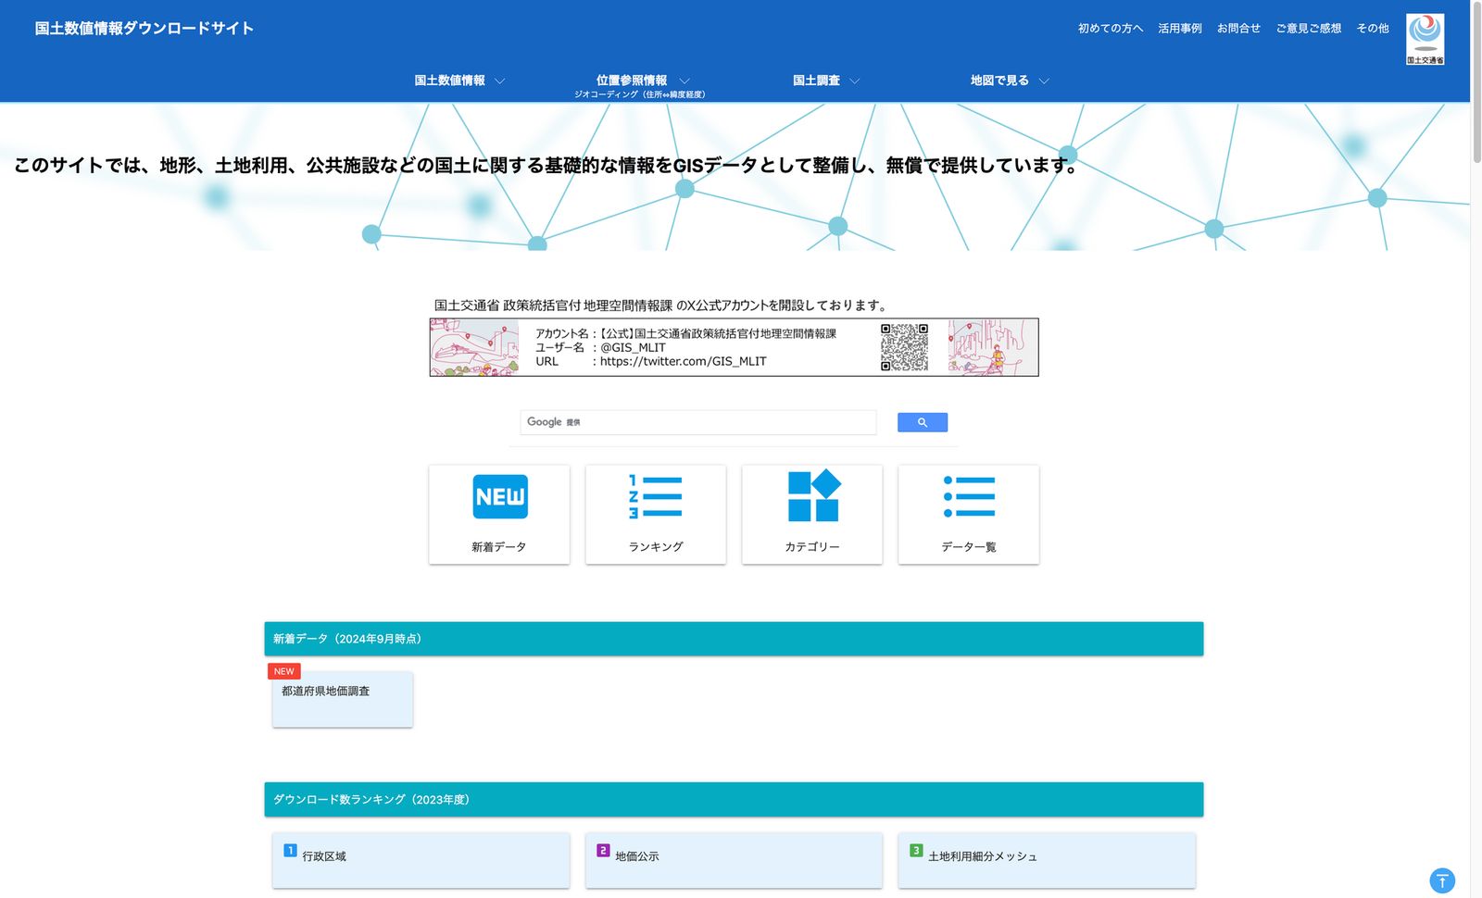Open the 都道府県地価調査 data card
The height and width of the screenshot is (898, 1482).
coord(343,699)
